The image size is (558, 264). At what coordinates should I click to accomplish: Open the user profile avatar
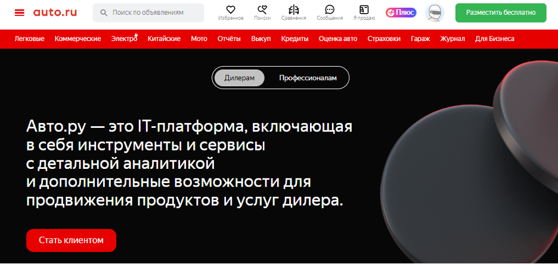point(435,12)
